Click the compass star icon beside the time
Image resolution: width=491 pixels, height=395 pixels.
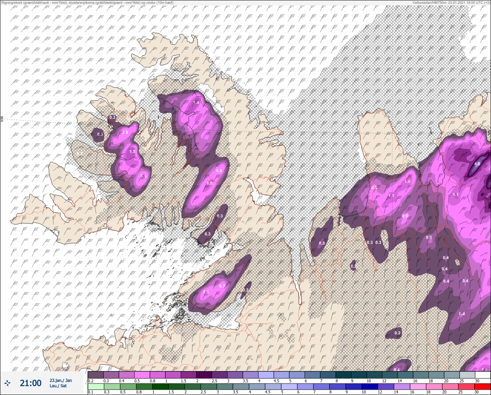point(7,383)
